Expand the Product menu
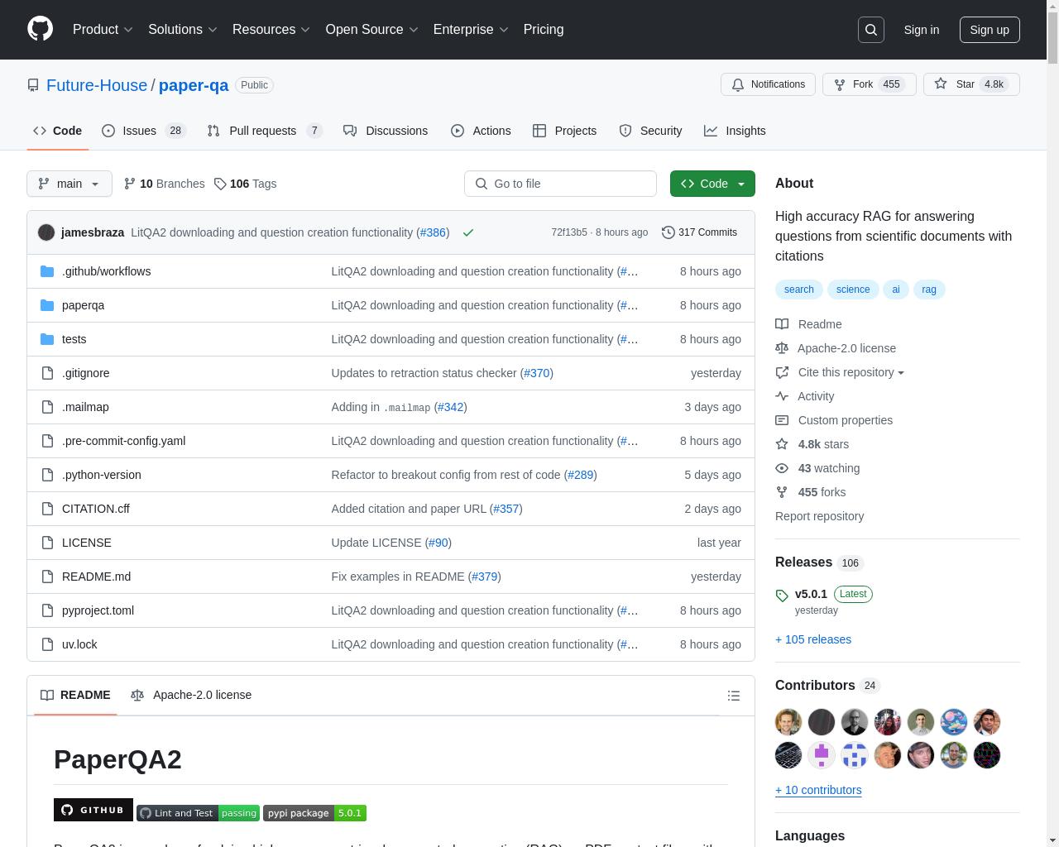The image size is (1059, 847). 103,30
